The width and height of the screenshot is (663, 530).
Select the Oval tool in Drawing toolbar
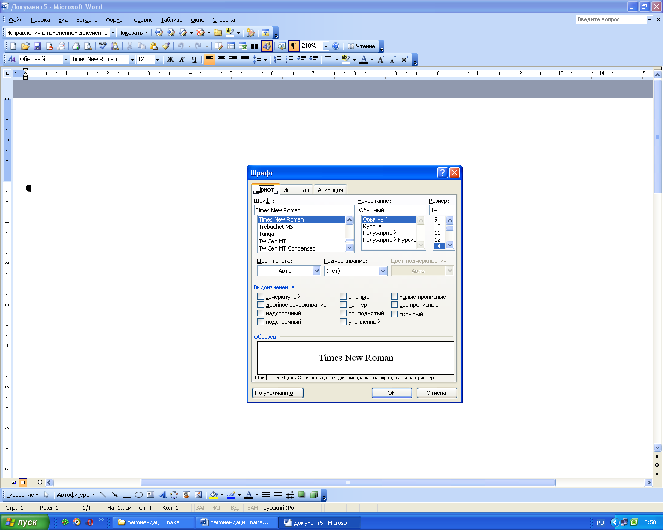[138, 495]
